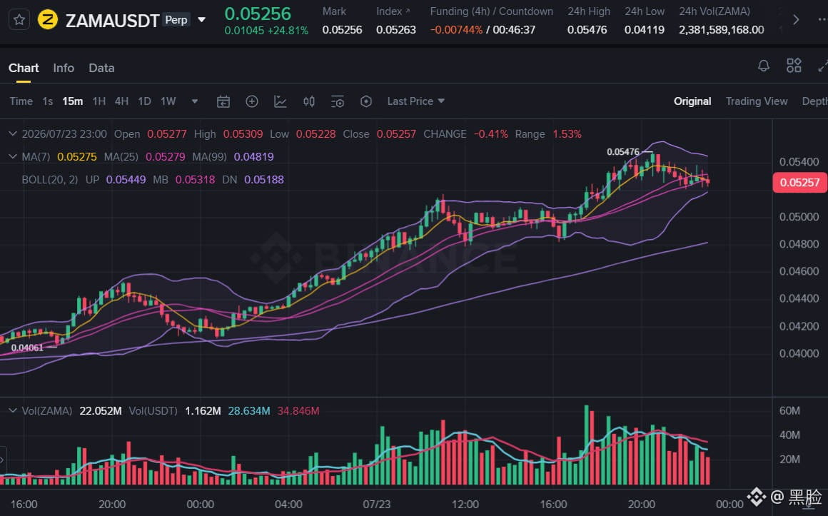The image size is (828, 516).
Task: Open the price alert bell icon
Action: (x=764, y=66)
